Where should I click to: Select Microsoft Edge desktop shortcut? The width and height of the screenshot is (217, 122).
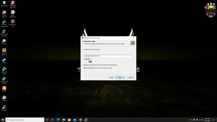click(x=4, y=71)
